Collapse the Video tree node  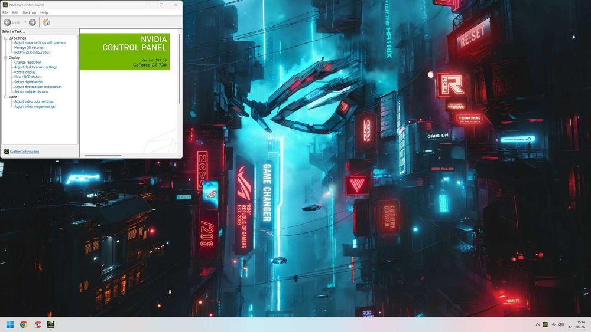6,97
